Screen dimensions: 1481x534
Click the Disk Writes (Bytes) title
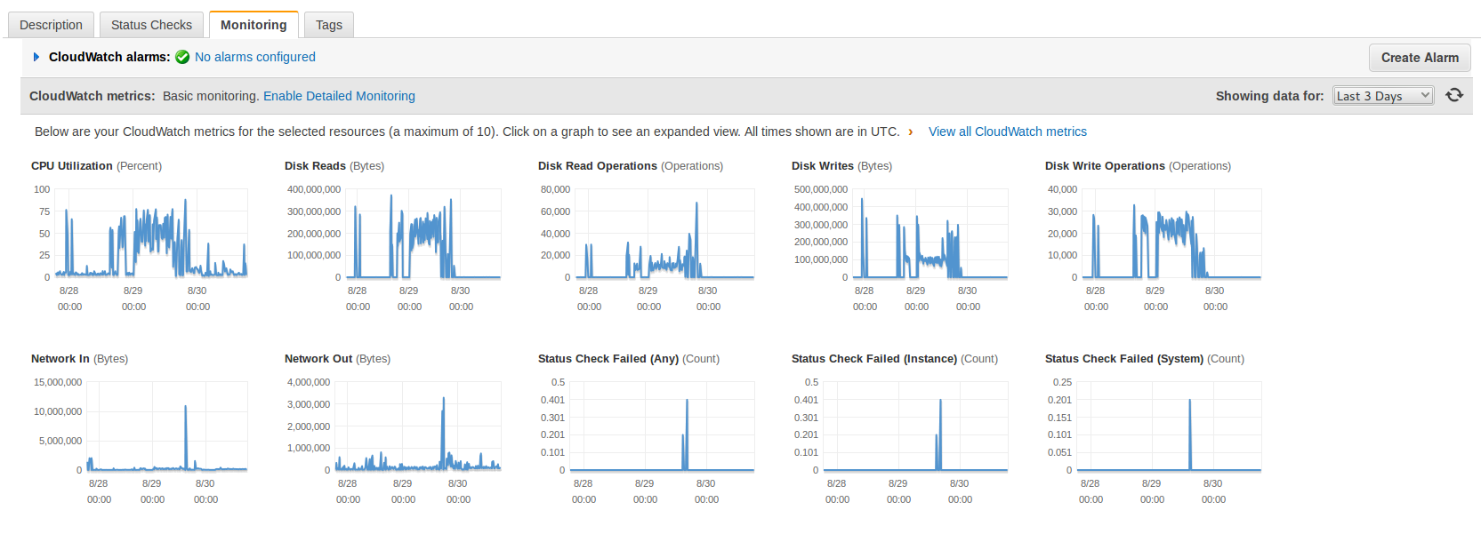tap(841, 166)
